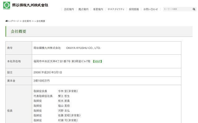Screen dimensions: 198x123
Task: Select the 商号 row label
Action: pos(10,48)
